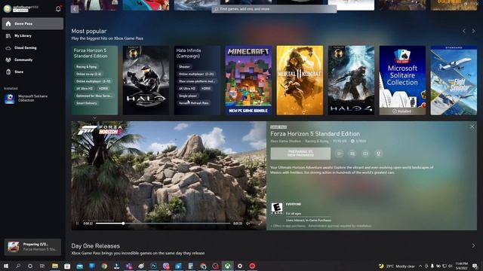
Task: Open the Minecraft PC Game Bundle tile
Action: pyautogui.click(x=248, y=81)
